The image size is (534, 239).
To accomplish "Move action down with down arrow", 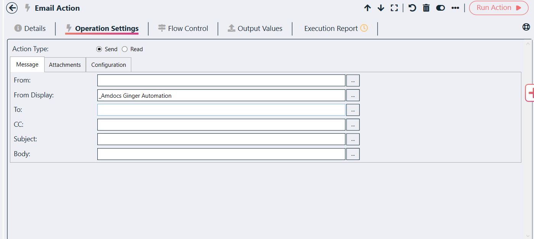I will pos(381,8).
